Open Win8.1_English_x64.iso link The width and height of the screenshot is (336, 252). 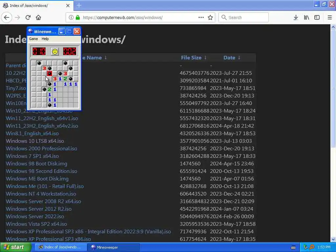click(x=32, y=133)
